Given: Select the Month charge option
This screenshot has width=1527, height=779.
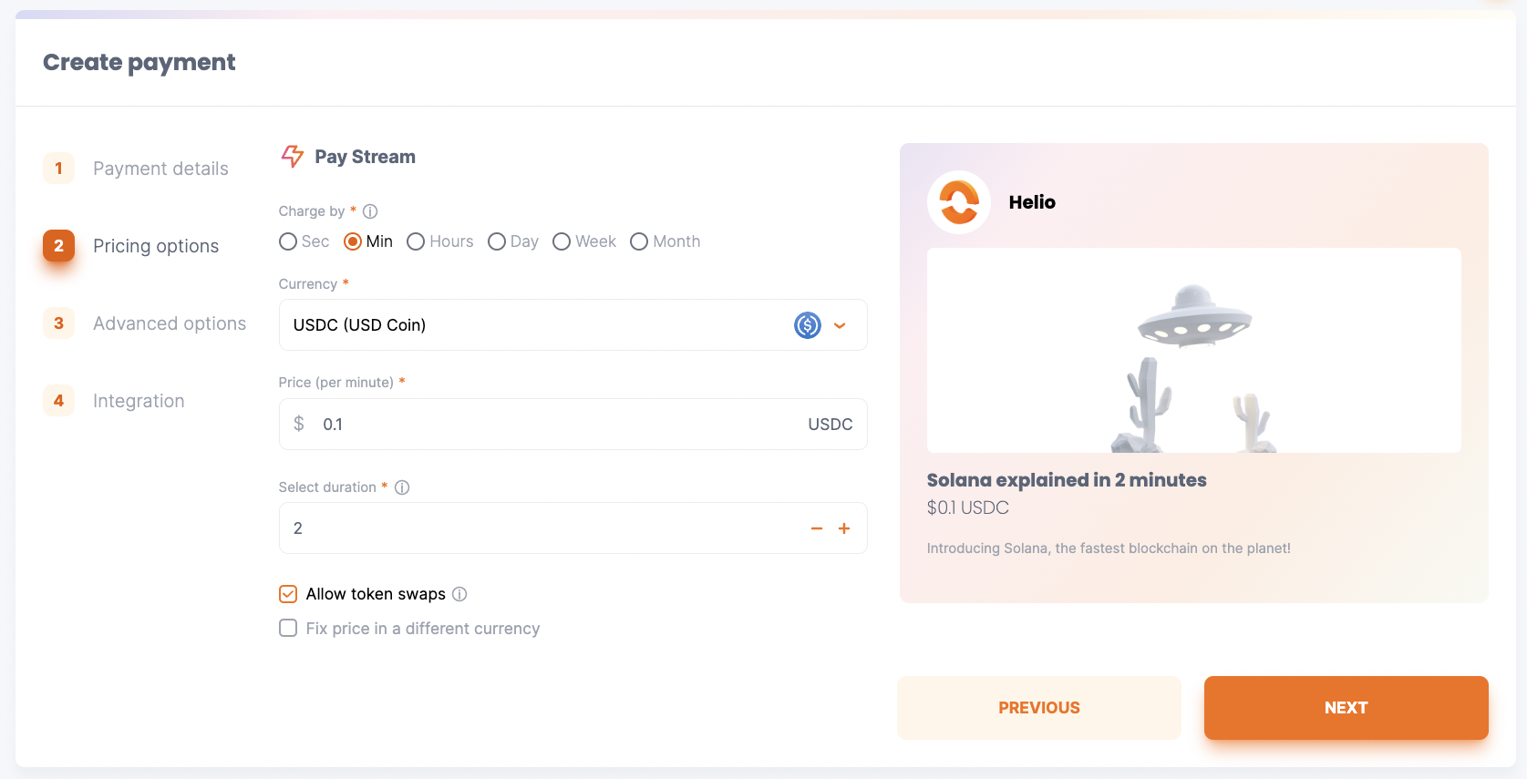Looking at the screenshot, I should coord(639,241).
